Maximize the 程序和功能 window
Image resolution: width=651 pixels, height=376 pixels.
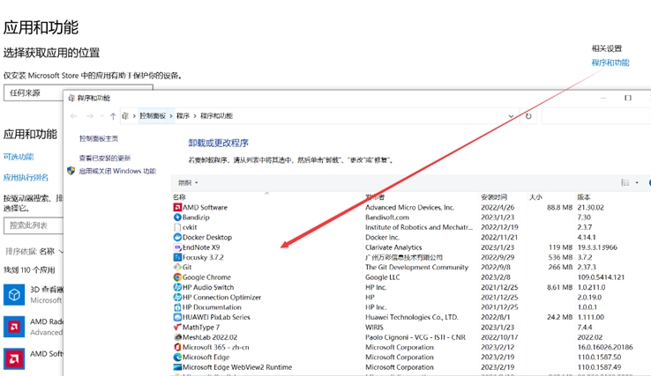628,98
